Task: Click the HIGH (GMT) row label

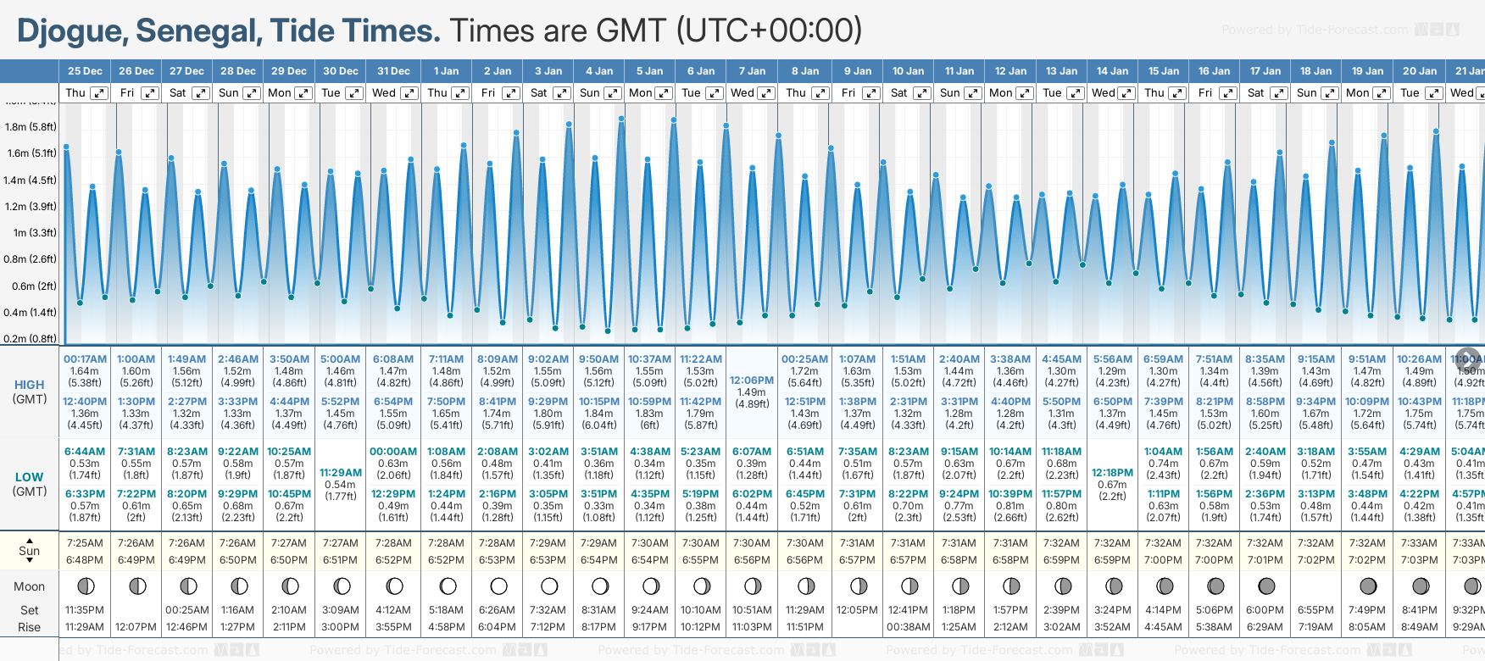Action: coord(30,392)
